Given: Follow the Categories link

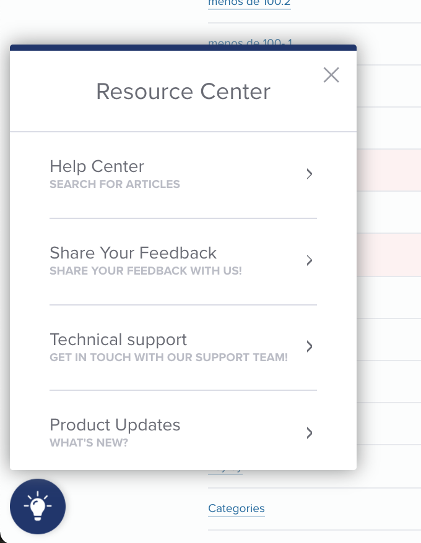Looking at the screenshot, I should pos(236,508).
